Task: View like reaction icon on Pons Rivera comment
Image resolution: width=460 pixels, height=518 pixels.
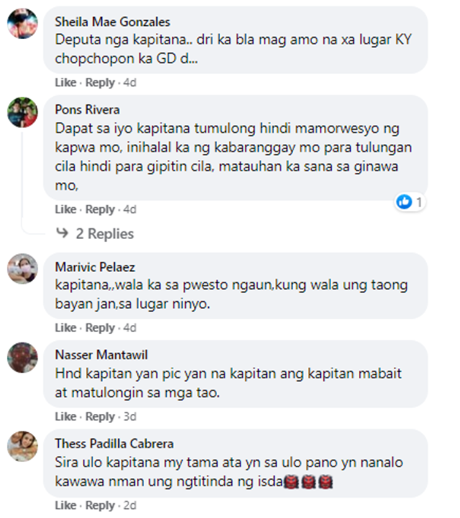Action: pos(404,202)
